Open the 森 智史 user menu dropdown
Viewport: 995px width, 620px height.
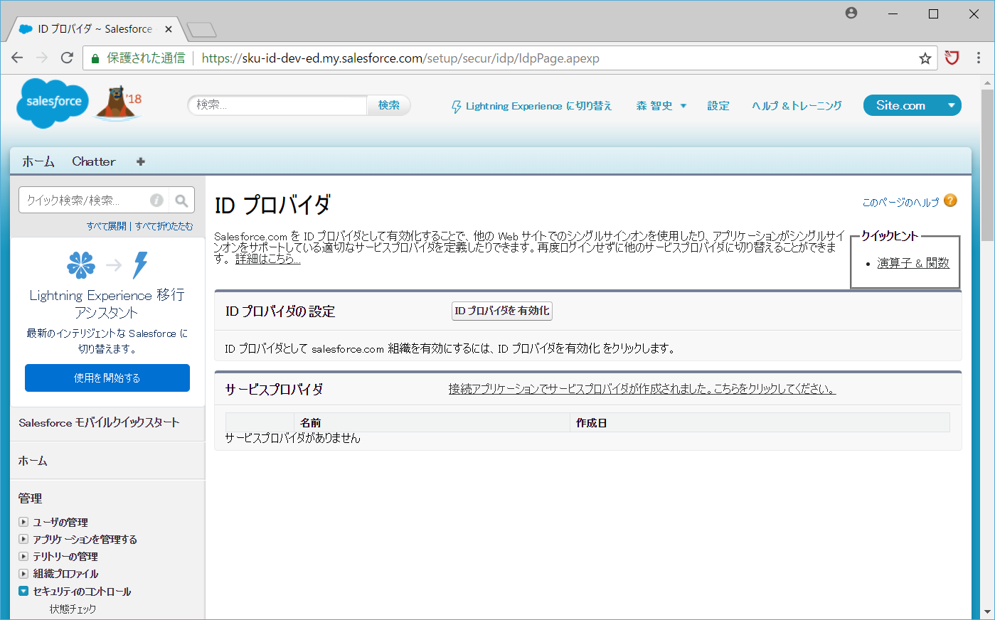(x=661, y=106)
